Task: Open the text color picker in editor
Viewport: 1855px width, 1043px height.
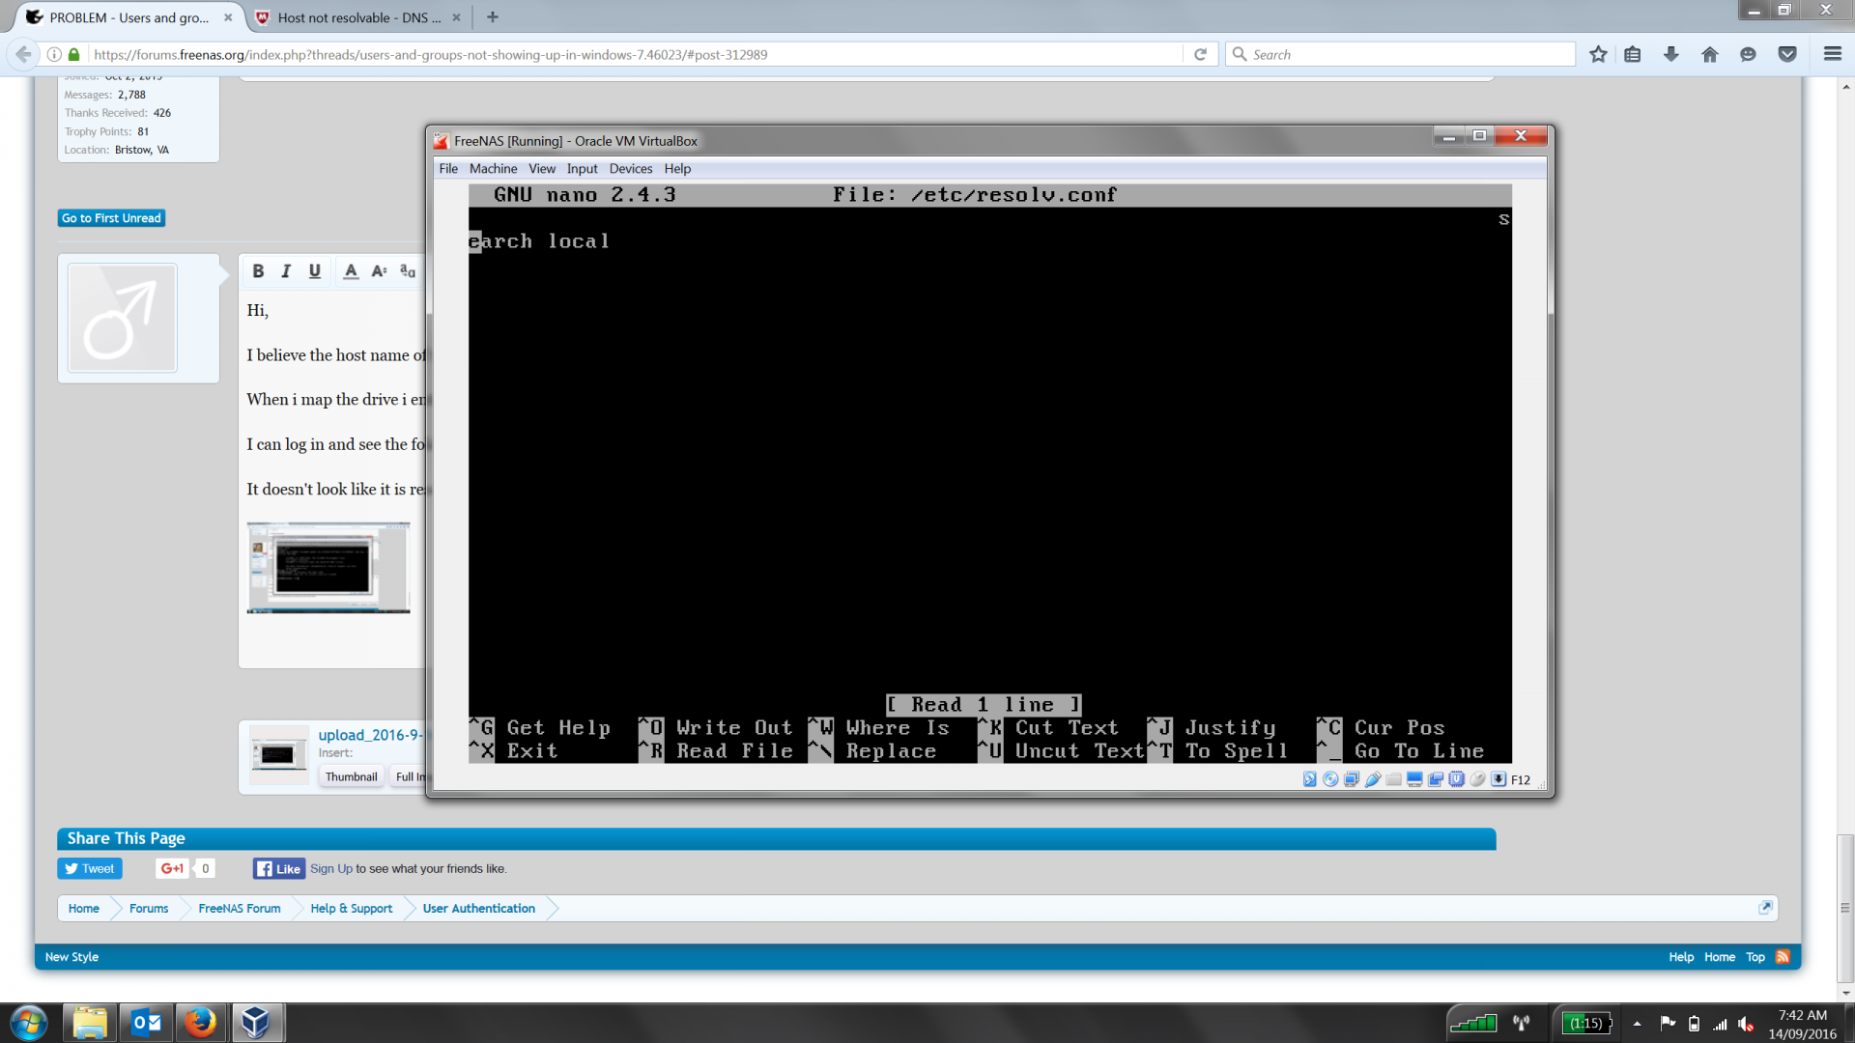Action: pyautogui.click(x=351, y=271)
